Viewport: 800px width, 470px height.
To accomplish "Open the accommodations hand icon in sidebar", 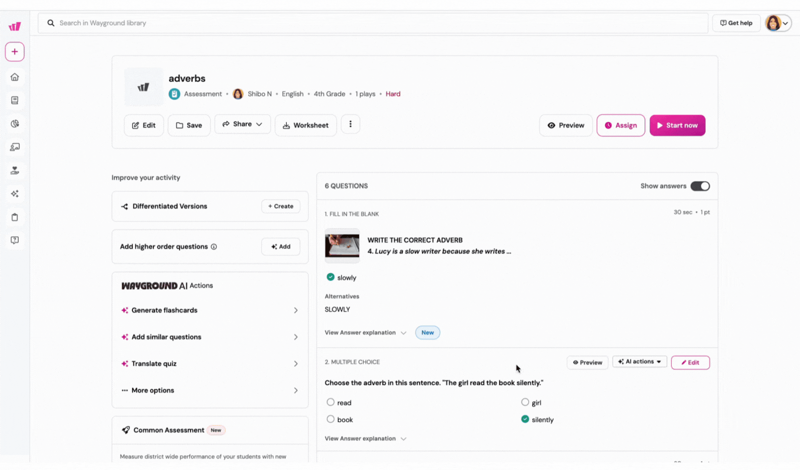I will coord(14,170).
